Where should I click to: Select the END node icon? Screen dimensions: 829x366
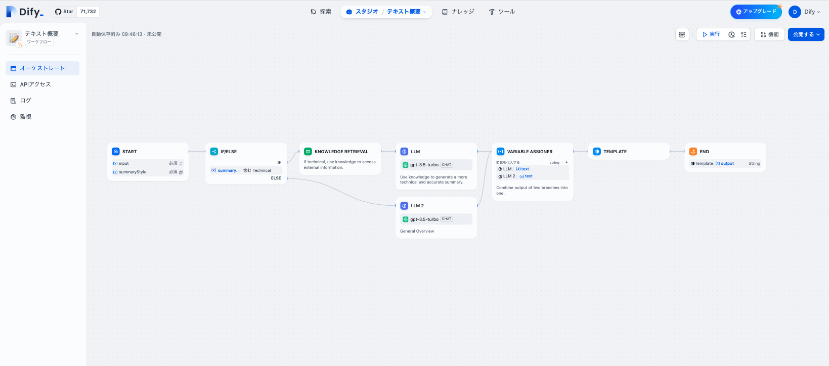pyautogui.click(x=693, y=152)
